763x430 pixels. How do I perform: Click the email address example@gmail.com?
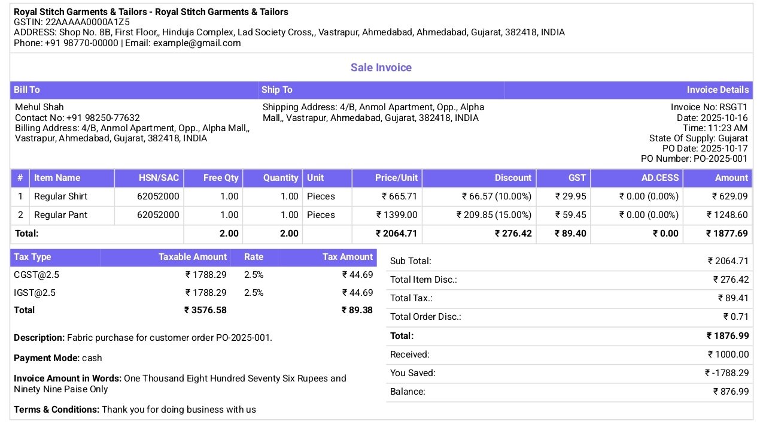197,43
